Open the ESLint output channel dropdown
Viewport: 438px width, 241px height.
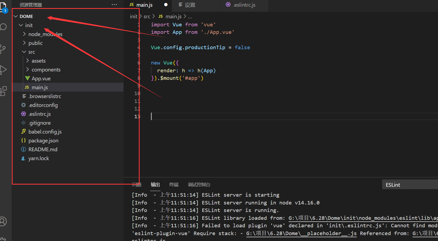click(x=410, y=185)
